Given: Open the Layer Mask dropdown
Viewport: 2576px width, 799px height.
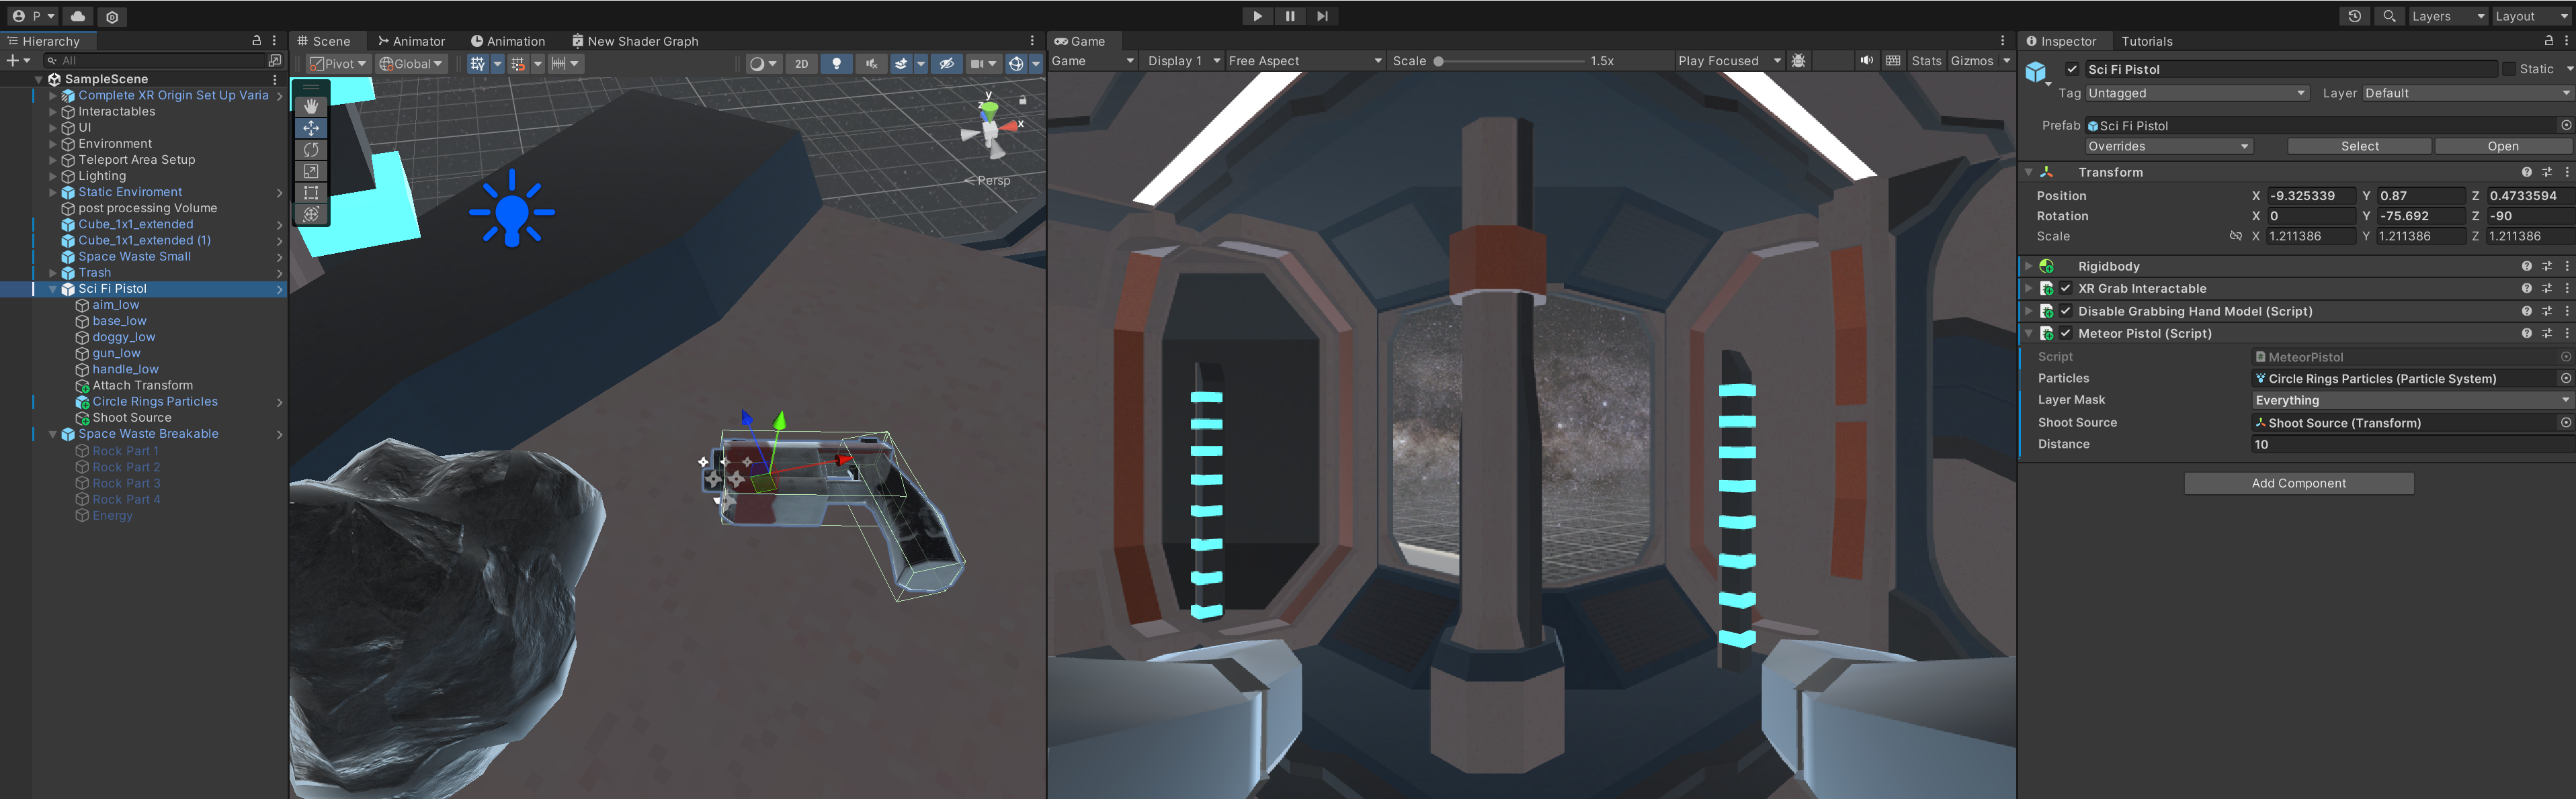Looking at the screenshot, I should [x=2409, y=400].
